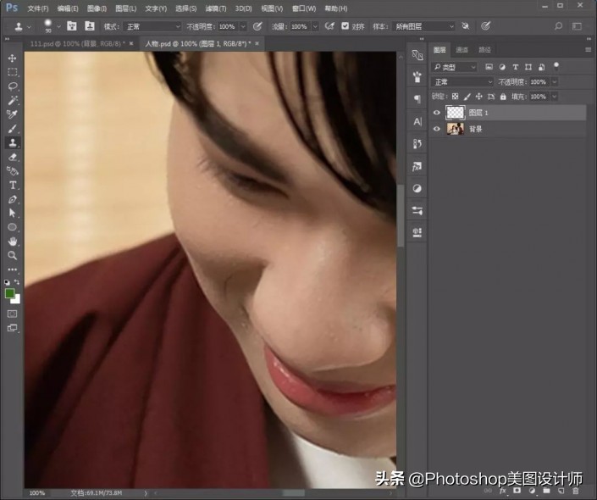597x500 pixels.
Task: Toggle visibility of the 背景 layer
Action: click(437, 129)
